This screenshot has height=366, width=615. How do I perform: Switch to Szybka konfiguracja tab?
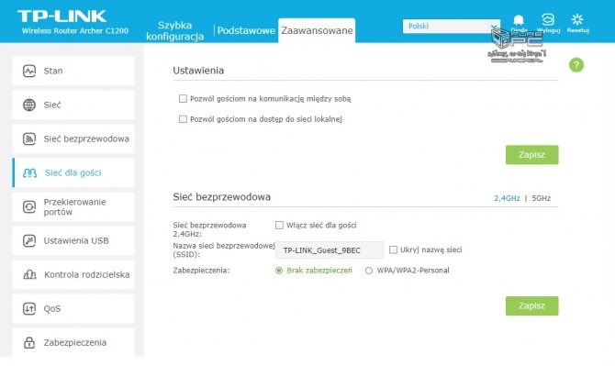[x=175, y=30]
